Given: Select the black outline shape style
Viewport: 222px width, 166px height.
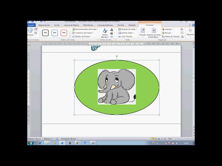Looking at the screenshot, I should [x=45, y=33].
